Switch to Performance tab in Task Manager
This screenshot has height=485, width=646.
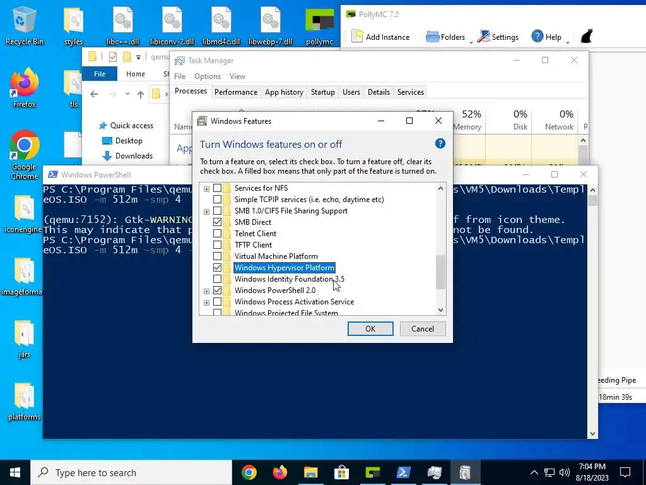(x=236, y=92)
